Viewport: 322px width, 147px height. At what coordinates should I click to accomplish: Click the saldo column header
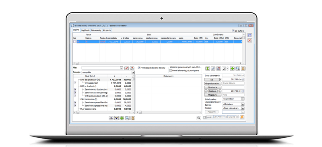click(186, 38)
